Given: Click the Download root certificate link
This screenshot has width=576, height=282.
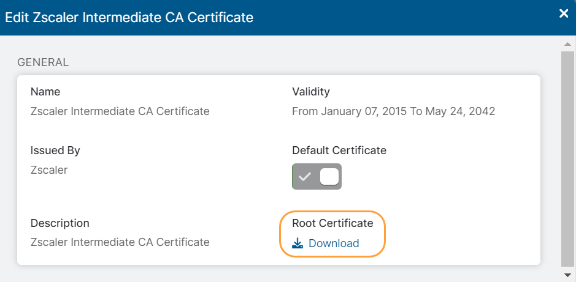Looking at the screenshot, I should pos(333,243).
